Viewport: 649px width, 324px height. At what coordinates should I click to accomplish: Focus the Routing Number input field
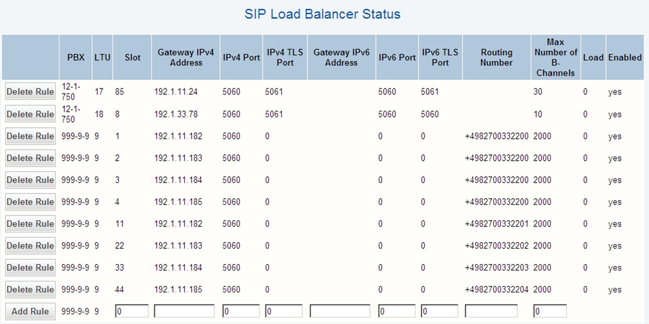[491, 311]
